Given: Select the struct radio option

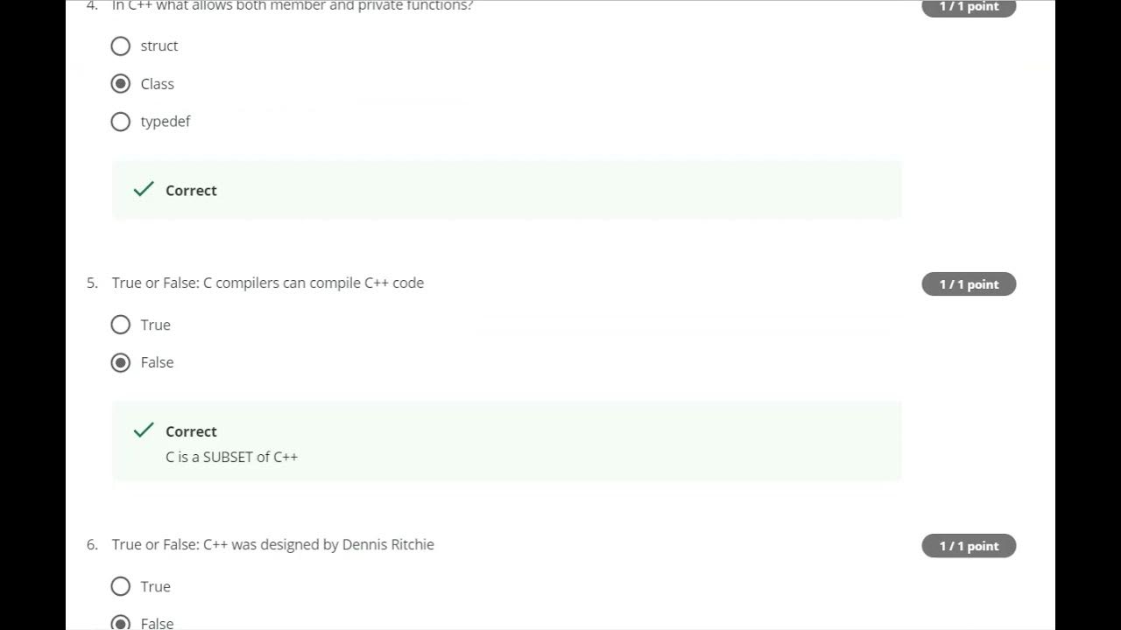Looking at the screenshot, I should 121,46.
